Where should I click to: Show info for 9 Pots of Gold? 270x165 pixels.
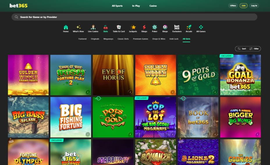tap(215, 92)
